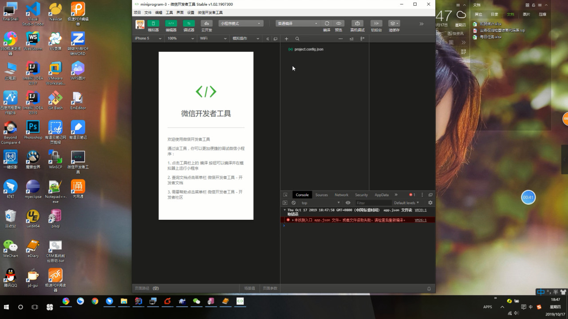Click the detach simulator window icon
This screenshot has height=319, width=568.
(x=276, y=39)
